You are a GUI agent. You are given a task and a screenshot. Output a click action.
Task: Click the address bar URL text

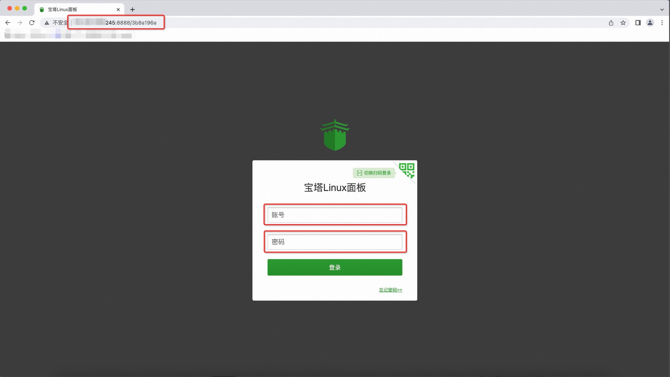pyautogui.click(x=131, y=23)
